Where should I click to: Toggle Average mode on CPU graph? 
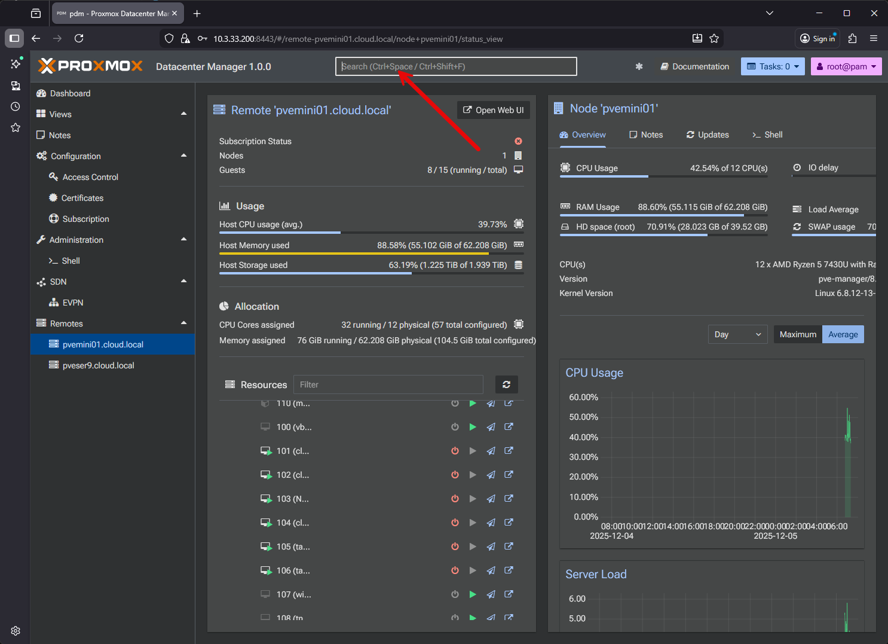click(843, 334)
